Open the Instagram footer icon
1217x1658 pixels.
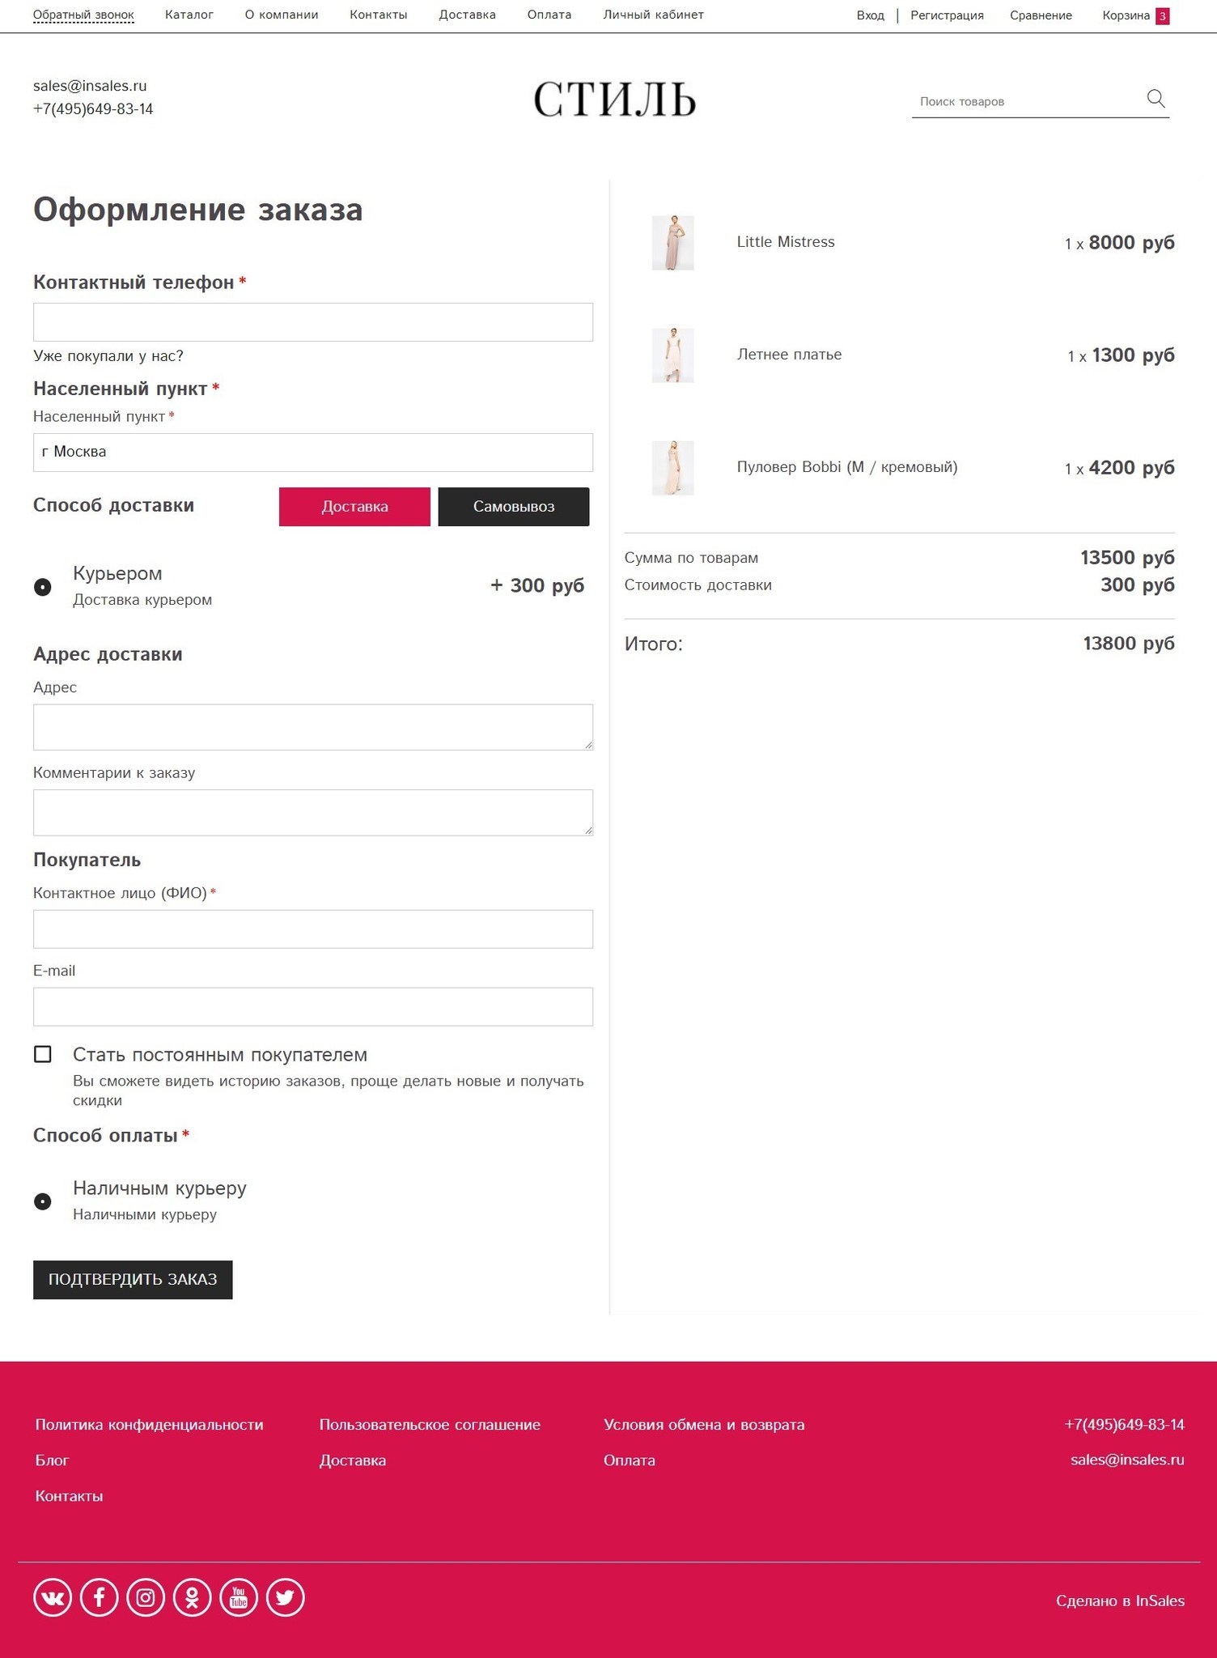tap(146, 1597)
